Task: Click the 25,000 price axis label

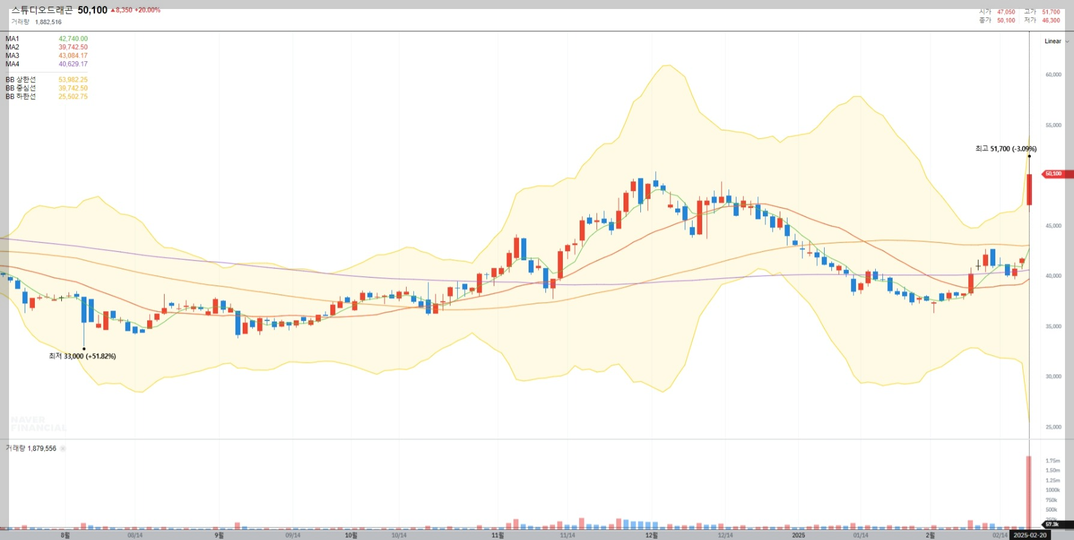Action: click(1054, 427)
